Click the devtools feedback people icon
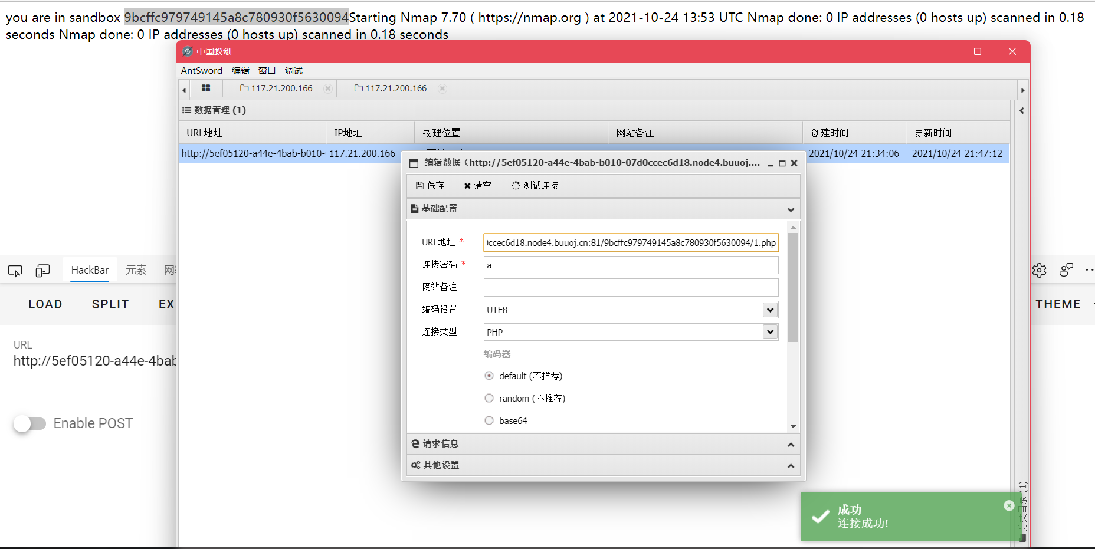The width and height of the screenshot is (1095, 549). click(1066, 270)
